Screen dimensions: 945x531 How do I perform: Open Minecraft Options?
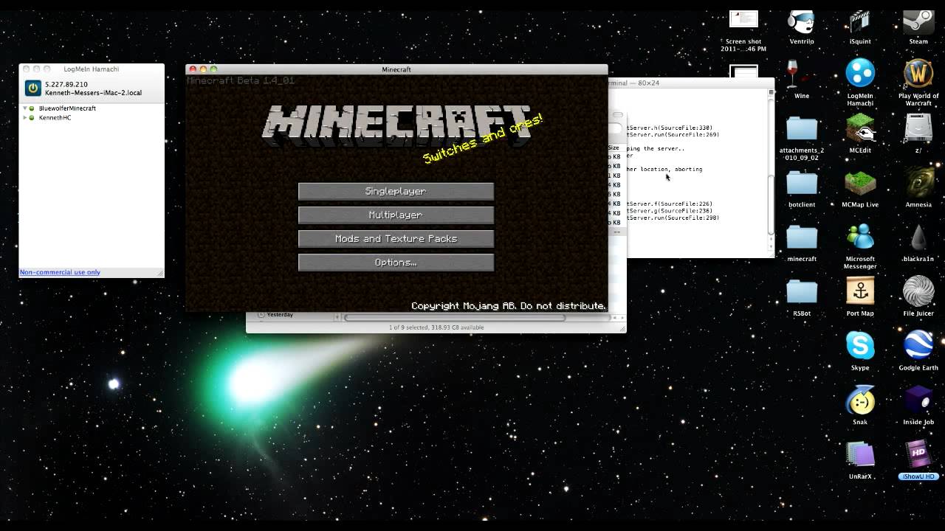[x=396, y=262]
